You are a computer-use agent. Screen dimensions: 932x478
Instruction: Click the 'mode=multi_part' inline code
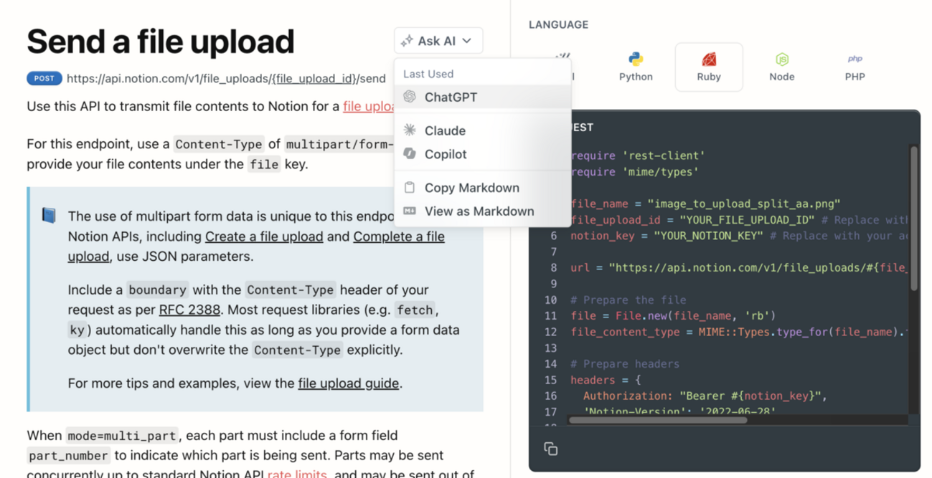tap(122, 436)
